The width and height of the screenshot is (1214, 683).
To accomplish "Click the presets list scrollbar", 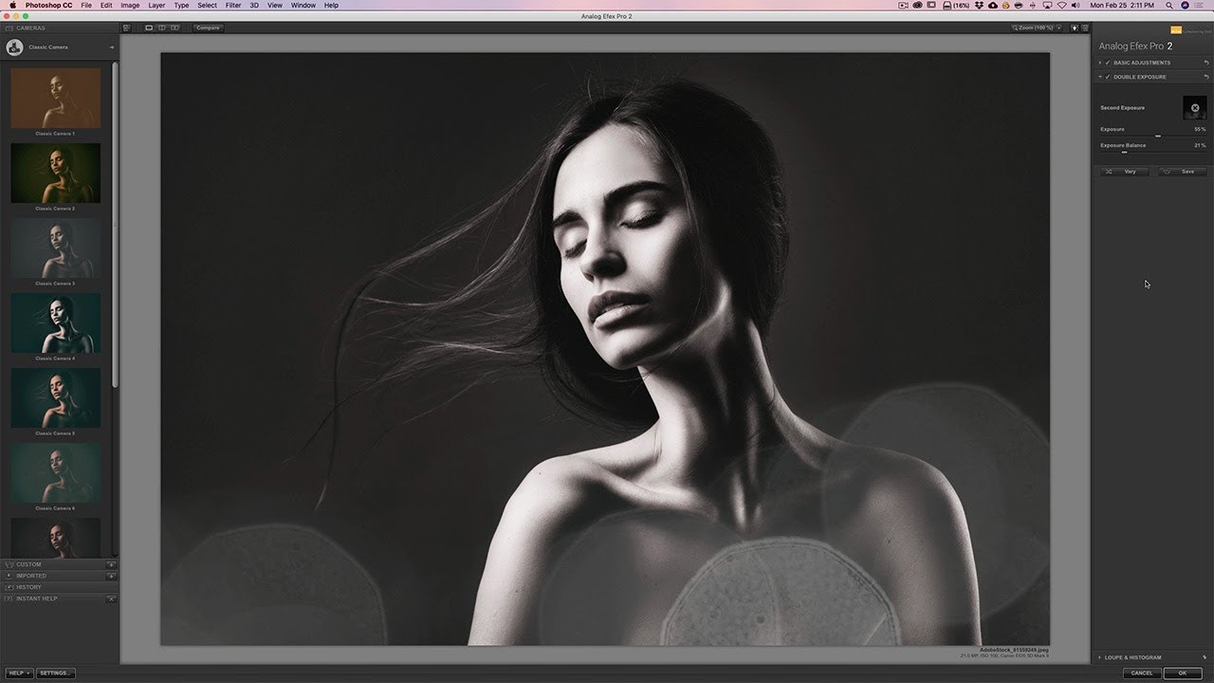I will 115,225.
